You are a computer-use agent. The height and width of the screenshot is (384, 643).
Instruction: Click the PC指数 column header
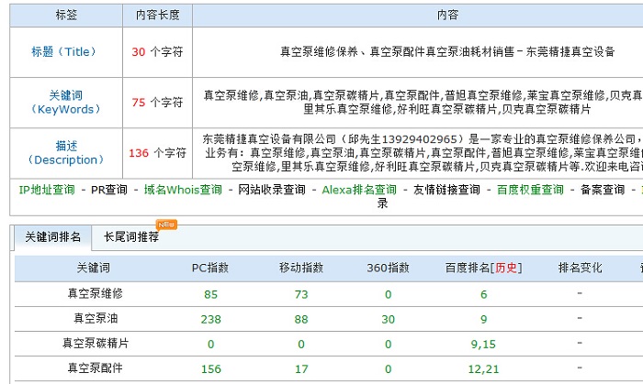click(210, 269)
